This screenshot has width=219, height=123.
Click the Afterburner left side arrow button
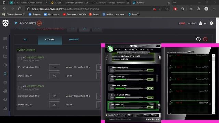(107, 57)
